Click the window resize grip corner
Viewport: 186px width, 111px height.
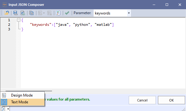tap(184, 109)
